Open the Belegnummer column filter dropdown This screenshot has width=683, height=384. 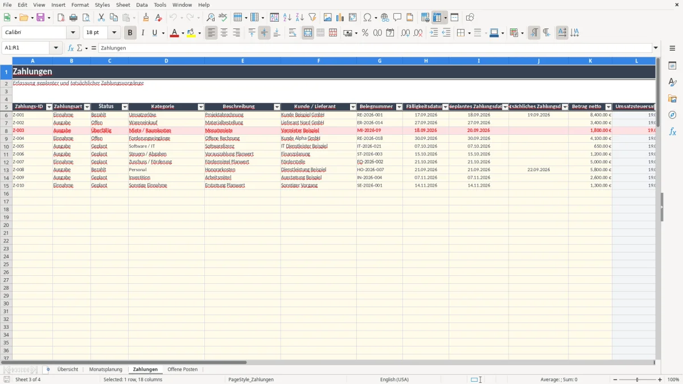399,107
